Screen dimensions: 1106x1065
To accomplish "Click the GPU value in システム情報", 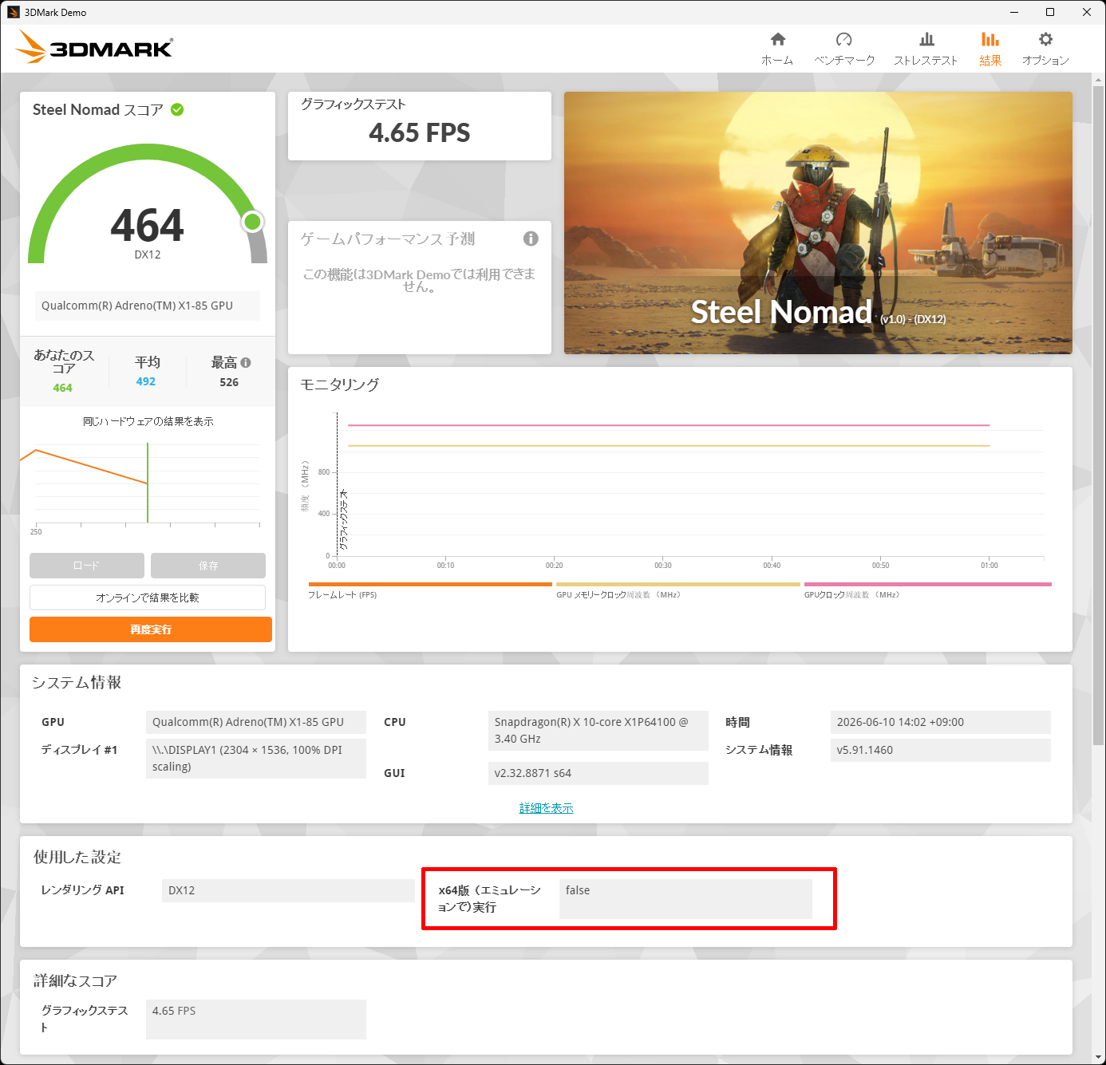I will click(255, 722).
